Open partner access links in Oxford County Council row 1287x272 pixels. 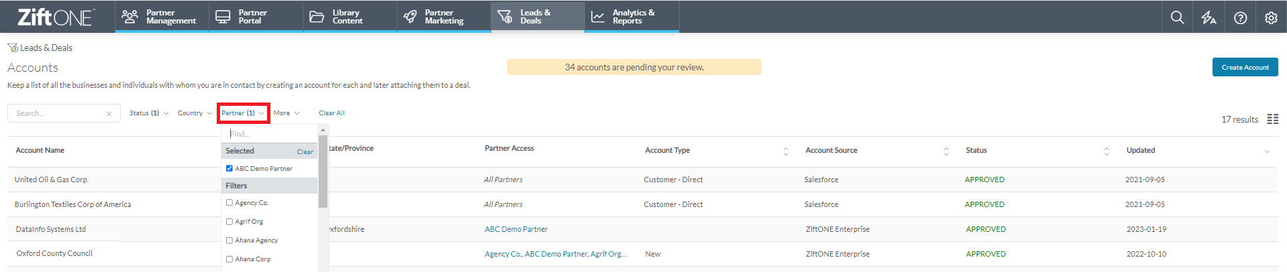pos(556,254)
